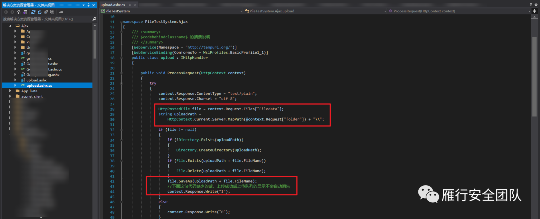
Task: Select upload.ashx in the file tree
Action: click(36, 80)
